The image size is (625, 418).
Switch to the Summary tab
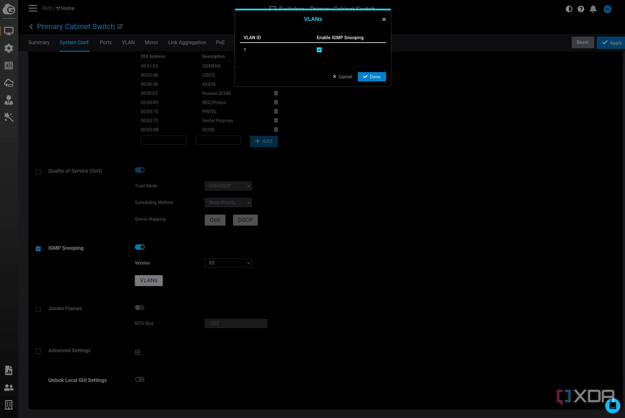[x=39, y=42]
